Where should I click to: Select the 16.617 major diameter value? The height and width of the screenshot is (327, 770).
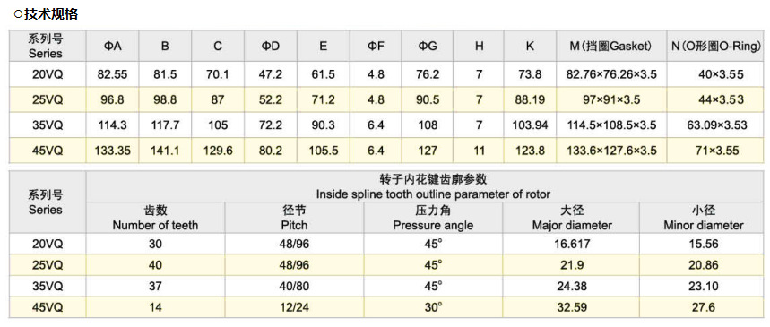(572, 244)
